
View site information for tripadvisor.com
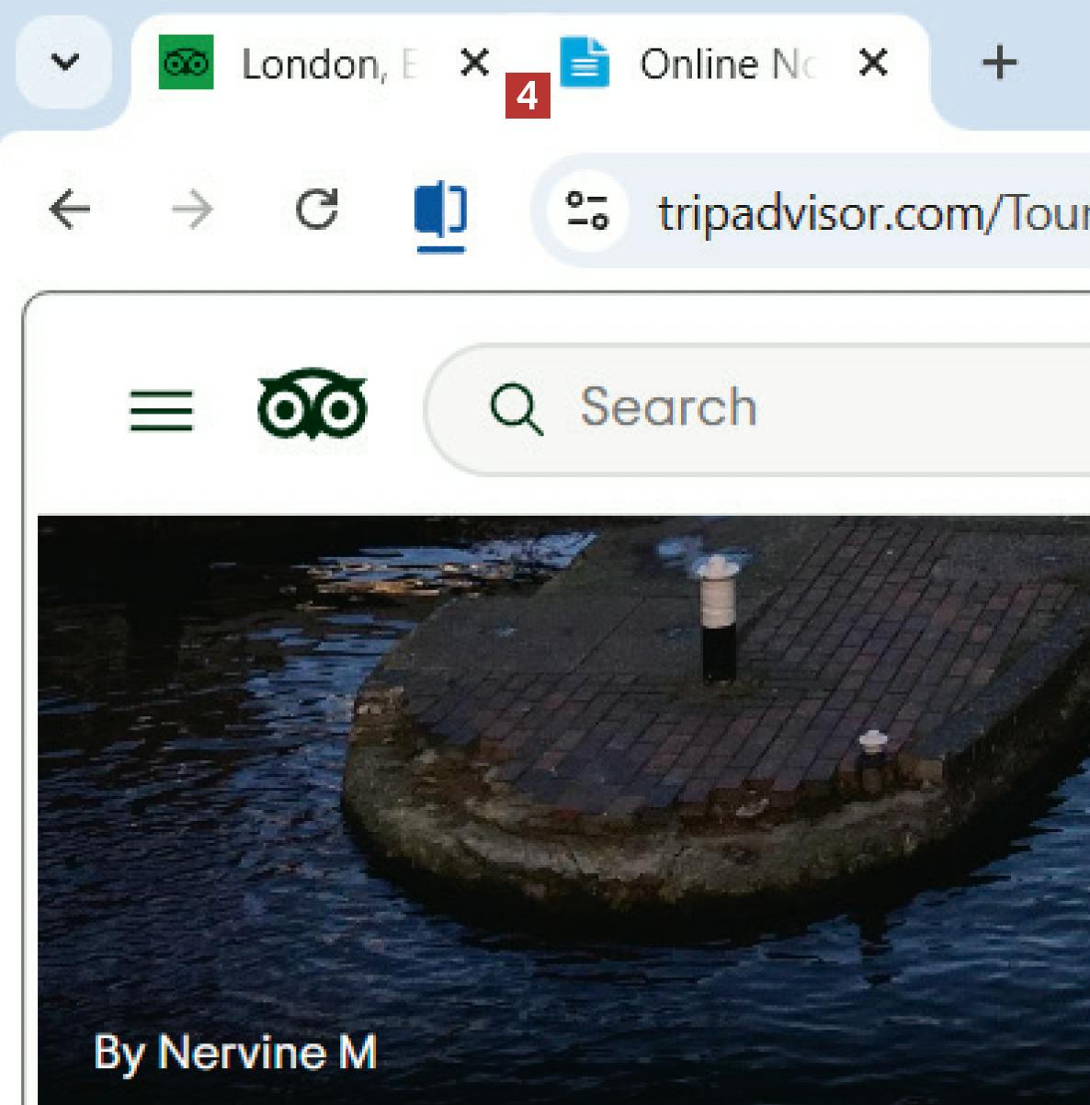[x=587, y=211]
